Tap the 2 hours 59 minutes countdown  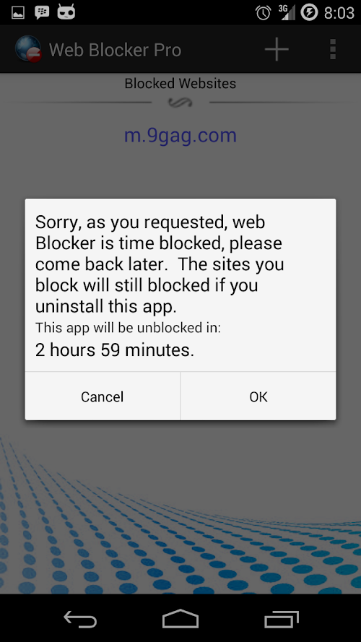click(115, 350)
